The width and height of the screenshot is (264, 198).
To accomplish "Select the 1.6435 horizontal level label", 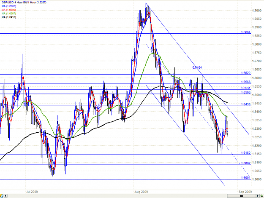I will tap(246, 104).
